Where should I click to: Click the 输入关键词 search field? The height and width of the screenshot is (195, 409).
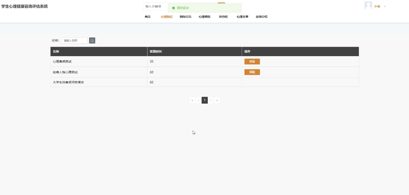155,6
